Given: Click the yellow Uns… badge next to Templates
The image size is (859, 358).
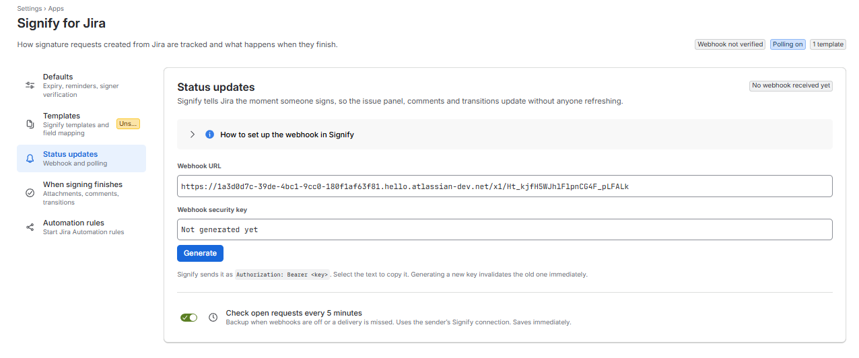Looking at the screenshot, I should coord(128,124).
